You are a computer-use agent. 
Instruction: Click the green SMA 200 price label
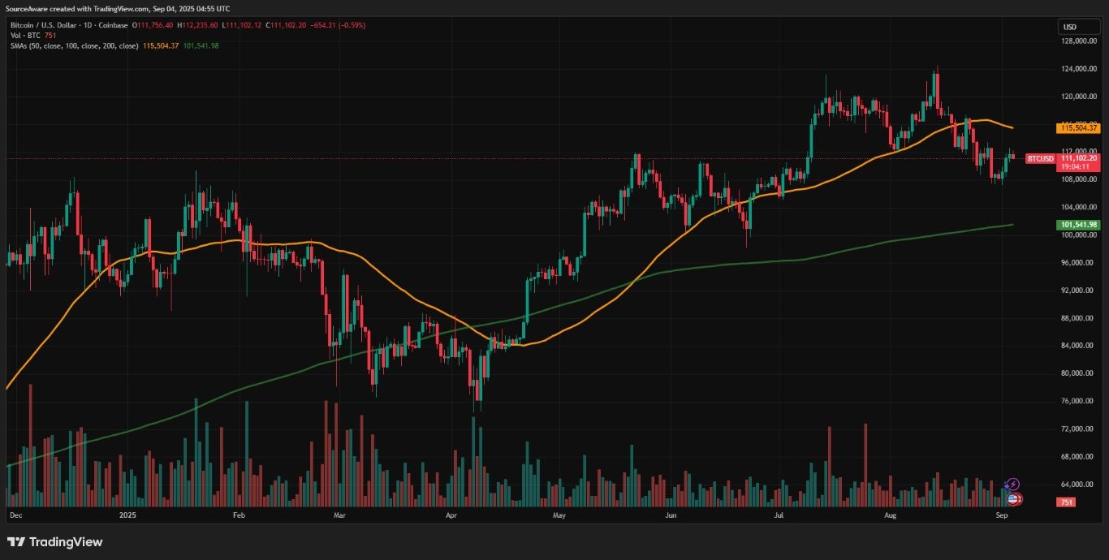tap(1078, 223)
